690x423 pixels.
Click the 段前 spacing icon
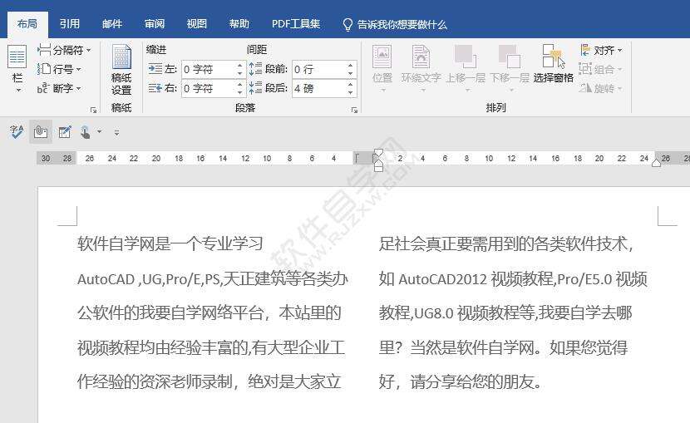[255, 69]
